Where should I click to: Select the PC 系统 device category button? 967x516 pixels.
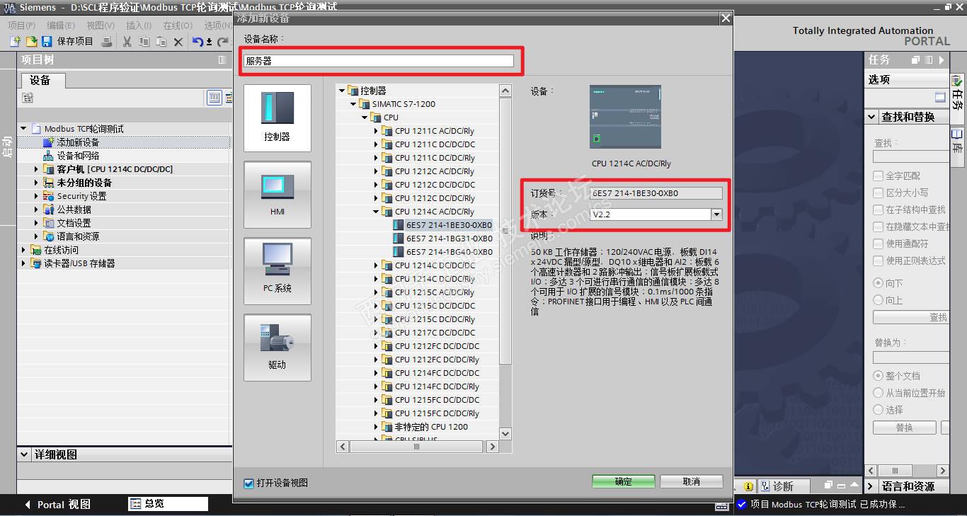tap(277, 271)
